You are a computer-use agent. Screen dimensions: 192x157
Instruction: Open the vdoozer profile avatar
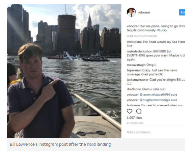click(131, 12)
